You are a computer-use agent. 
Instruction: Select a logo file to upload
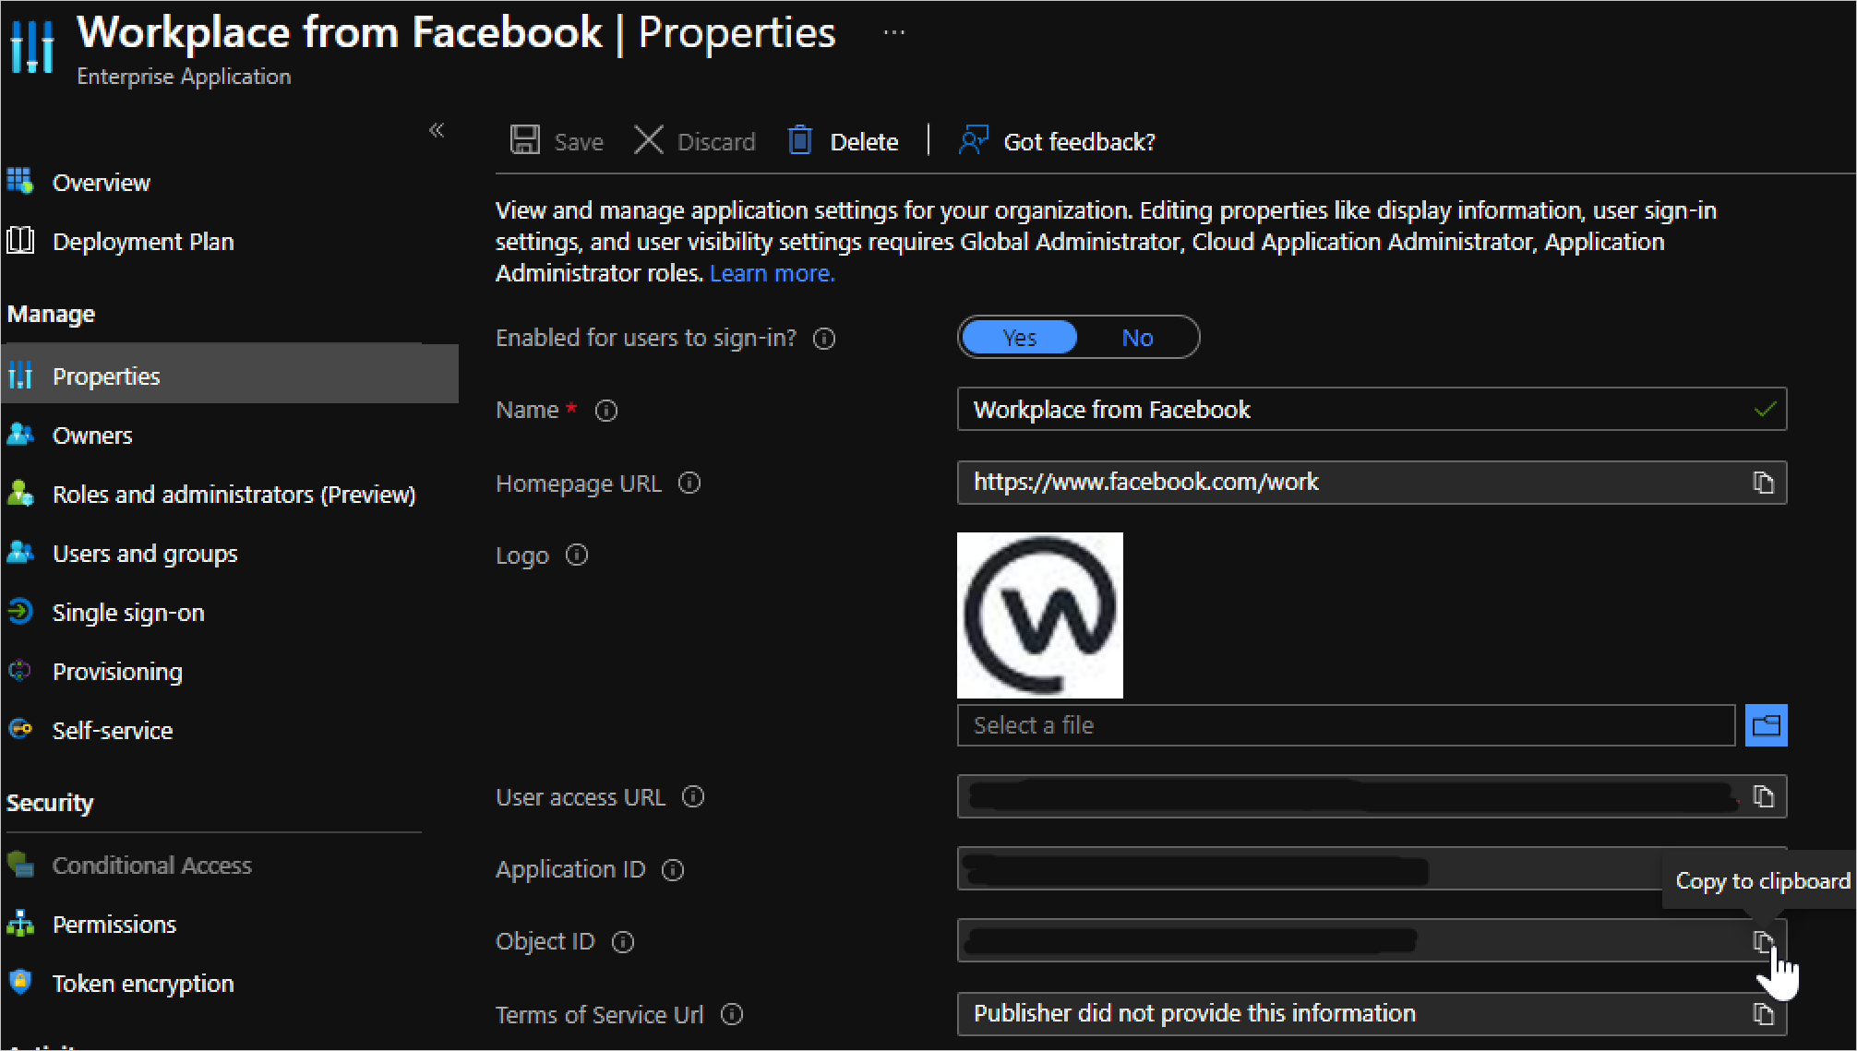1767,724
